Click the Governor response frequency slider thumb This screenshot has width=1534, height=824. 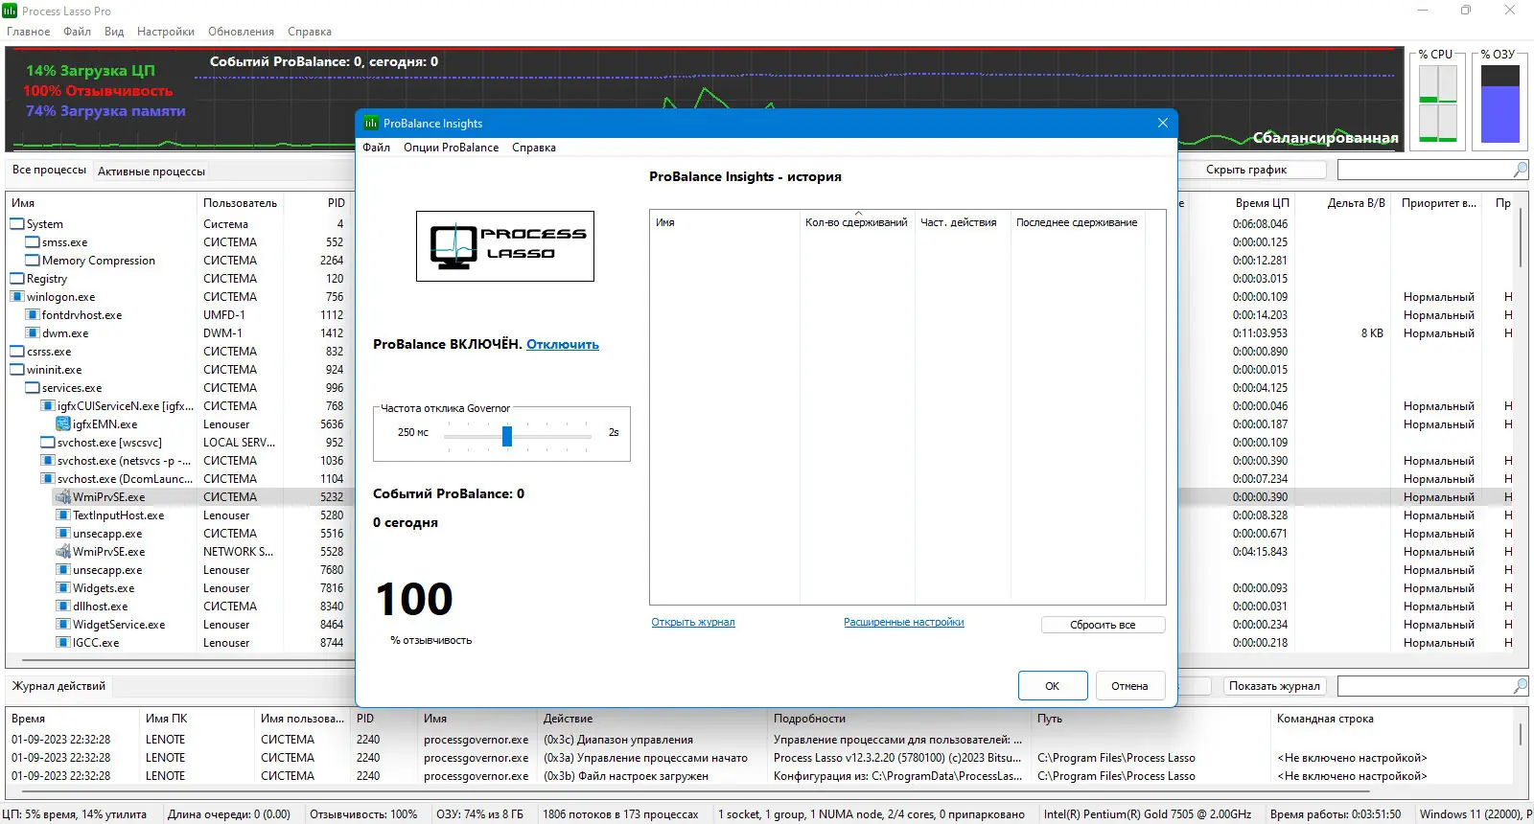click(507, 436)
